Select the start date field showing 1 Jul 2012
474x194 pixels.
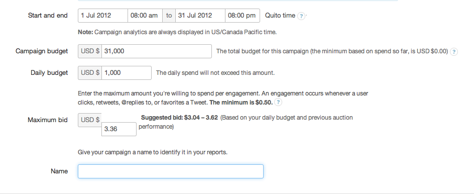(x=103, y=16)
